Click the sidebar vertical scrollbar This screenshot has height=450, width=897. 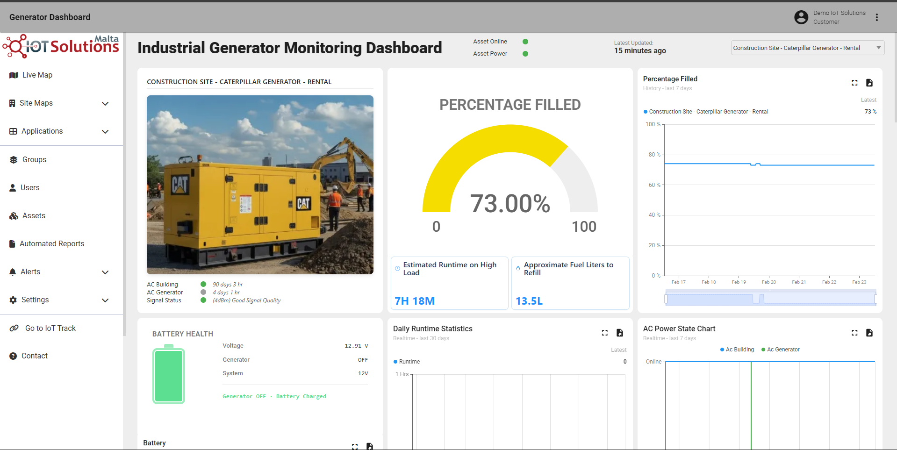124,184
